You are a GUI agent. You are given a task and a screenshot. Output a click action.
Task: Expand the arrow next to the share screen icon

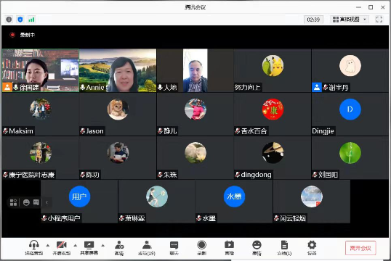[102, 246]
